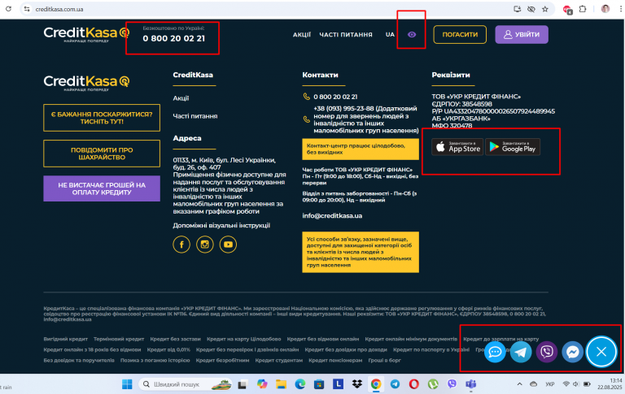Image resolution: width=625 pixels, height=394 pixels.
Task: Toggle the accessibility eye icon in header
Action: coord(412,35)
